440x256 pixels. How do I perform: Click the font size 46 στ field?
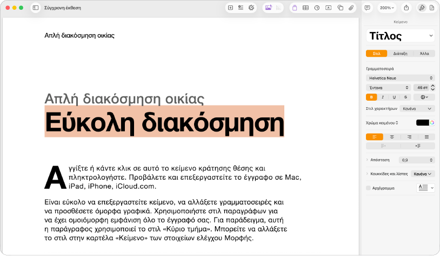(422, 88)
